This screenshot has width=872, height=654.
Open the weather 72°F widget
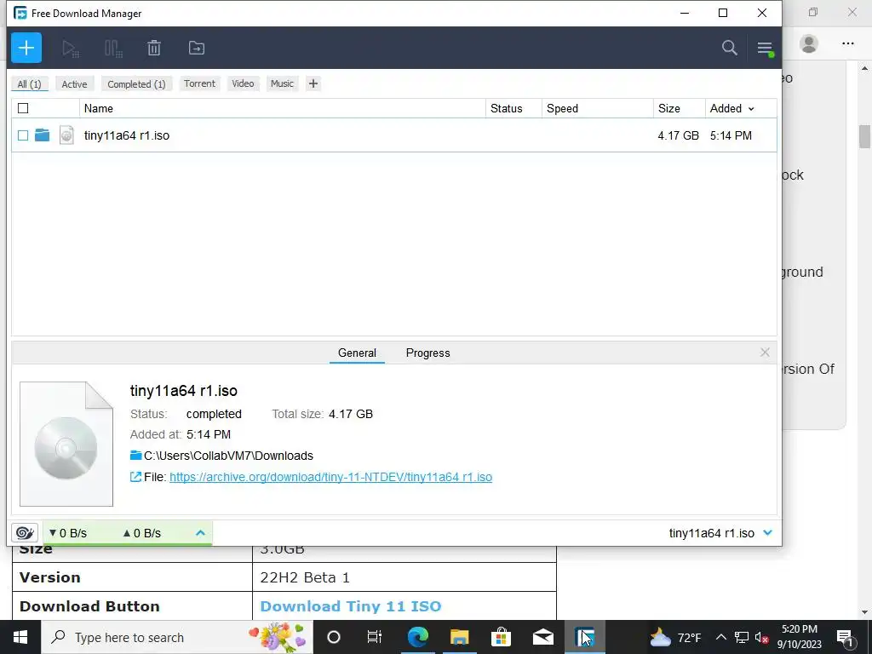pyautogui.click(x=675, y=637)
